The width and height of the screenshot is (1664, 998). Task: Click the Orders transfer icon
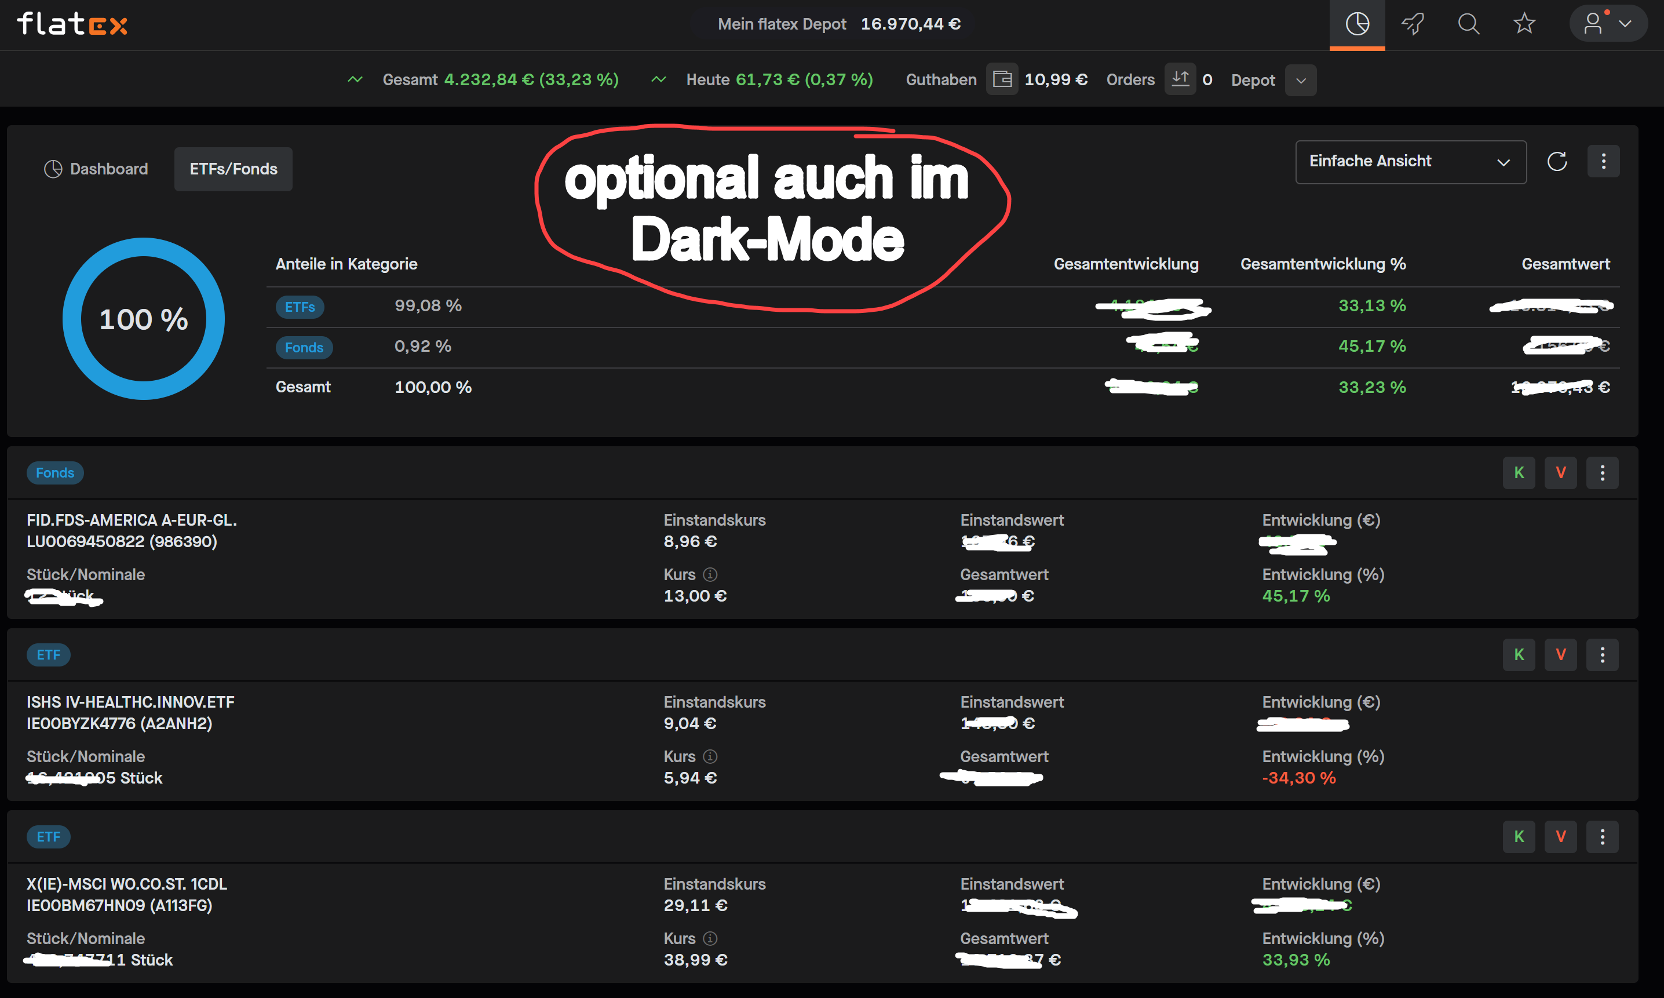click(x=1180, y=79)
